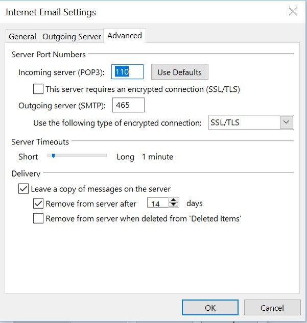
Task: Check Remove from server when deleted from 'Deleted Items'
Action: tap(38, 218)
